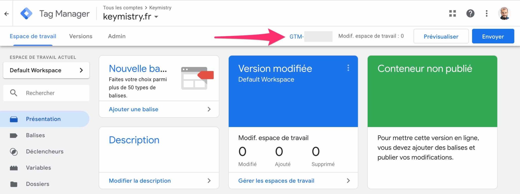Click the Balises tag icon
520x194 pixels.
[x=14, y=135]
